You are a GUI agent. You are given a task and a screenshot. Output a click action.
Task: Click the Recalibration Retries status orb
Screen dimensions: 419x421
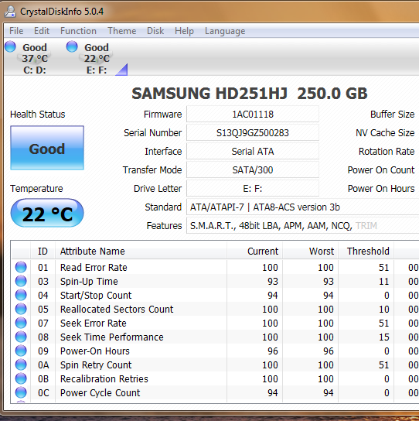tap(21, 379)
